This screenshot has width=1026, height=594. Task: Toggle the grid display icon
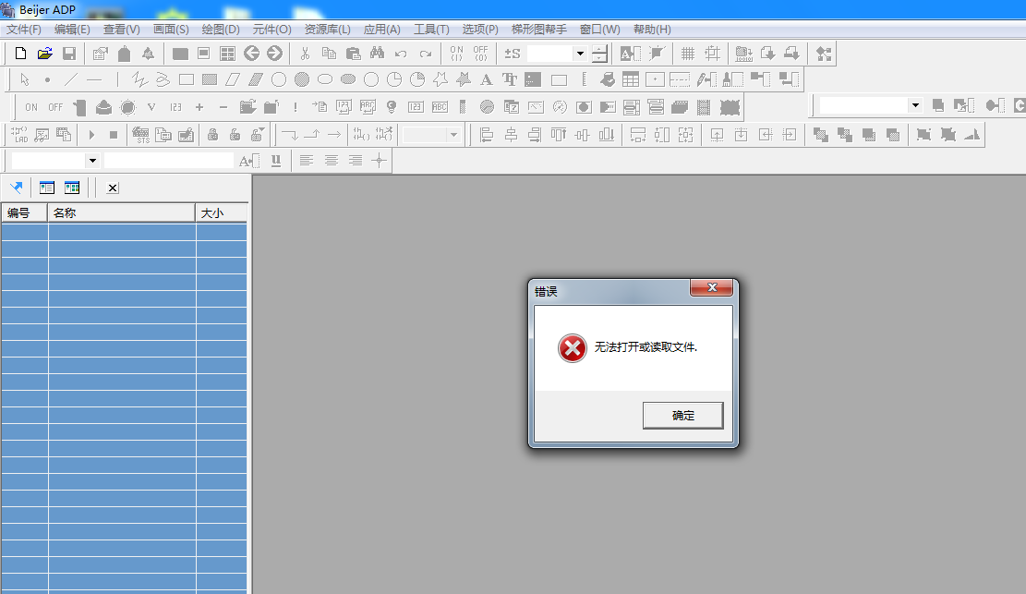tap(688, 54)
